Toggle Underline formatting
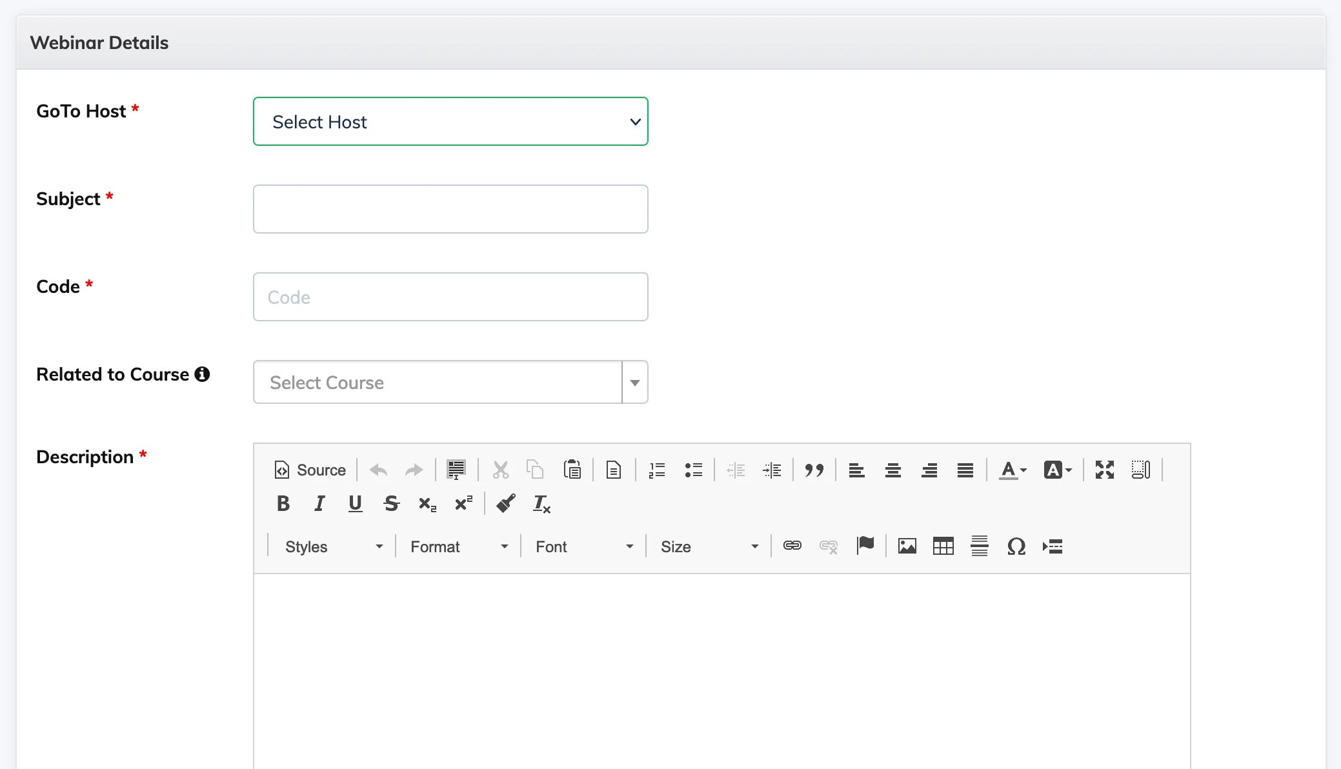This screenshot has height=769, width=1341. (x=355, y=504)
